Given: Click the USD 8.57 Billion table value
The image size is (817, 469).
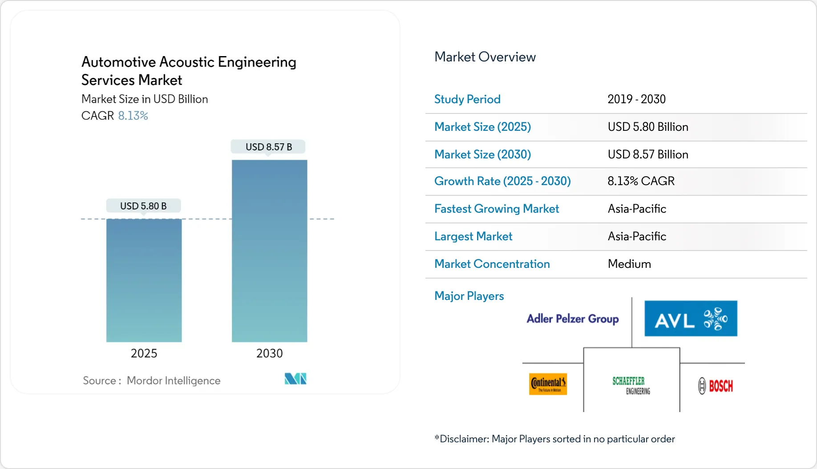Looking at the screenshot, I should pyautogui.click(x=648, y=154).
